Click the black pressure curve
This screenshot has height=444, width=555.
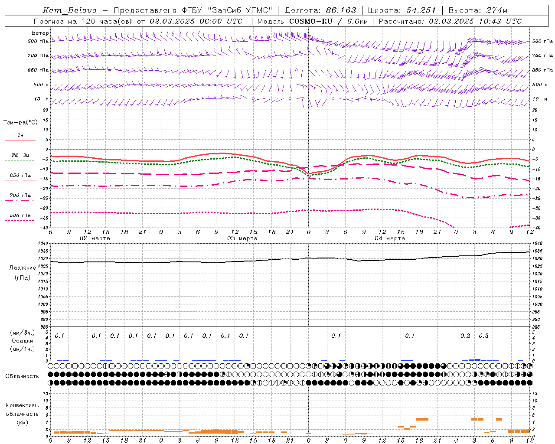(x=291, y=259)
